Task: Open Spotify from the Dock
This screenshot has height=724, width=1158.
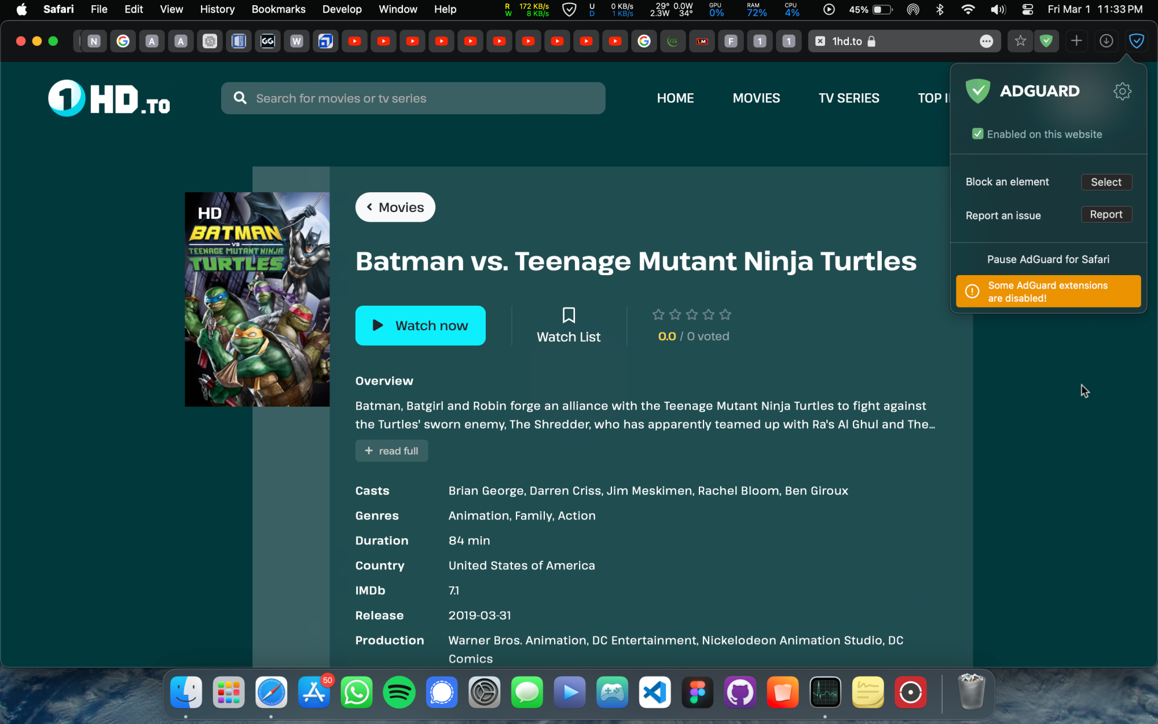Action: [x=399, y=692]
